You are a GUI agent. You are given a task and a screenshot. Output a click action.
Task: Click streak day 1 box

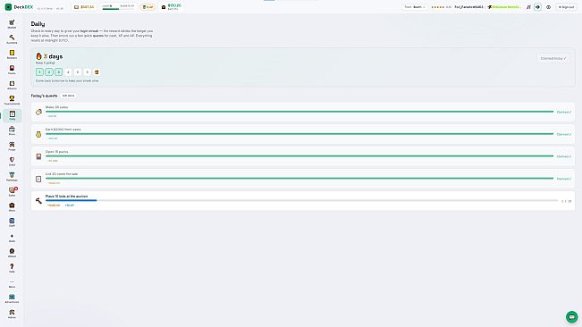tap(39, 72)
